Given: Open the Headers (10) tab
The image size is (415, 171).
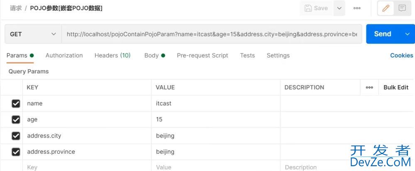Looking at the screenshot, I should point(112,55).
